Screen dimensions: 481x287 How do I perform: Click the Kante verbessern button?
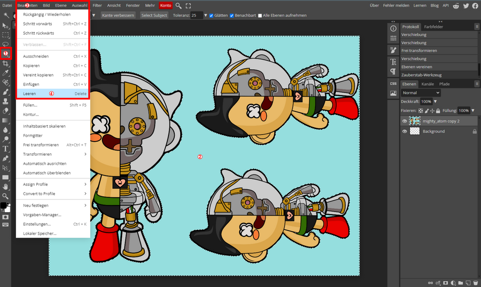118,16
